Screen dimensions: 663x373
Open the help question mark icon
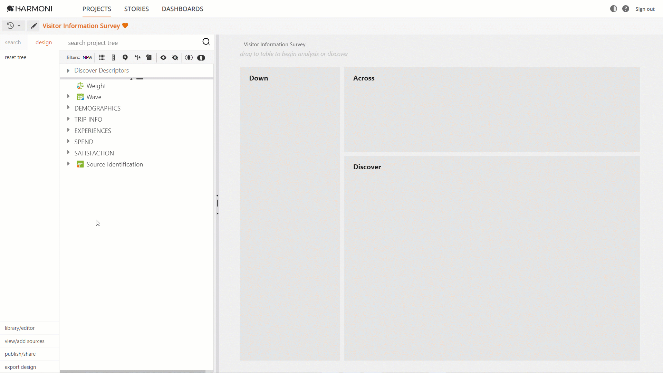[x=626, y=9]
